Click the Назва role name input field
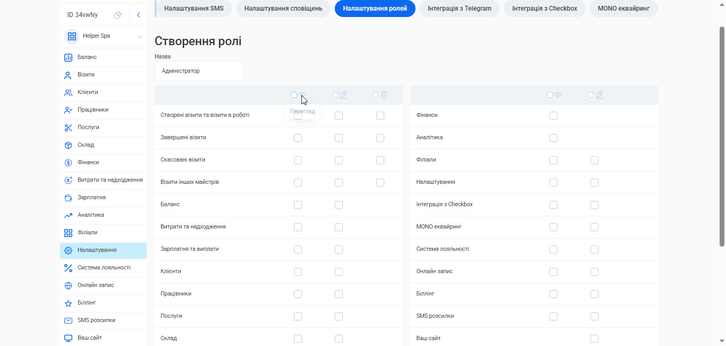Screen dimensions: 726x346 pos(199,71)
